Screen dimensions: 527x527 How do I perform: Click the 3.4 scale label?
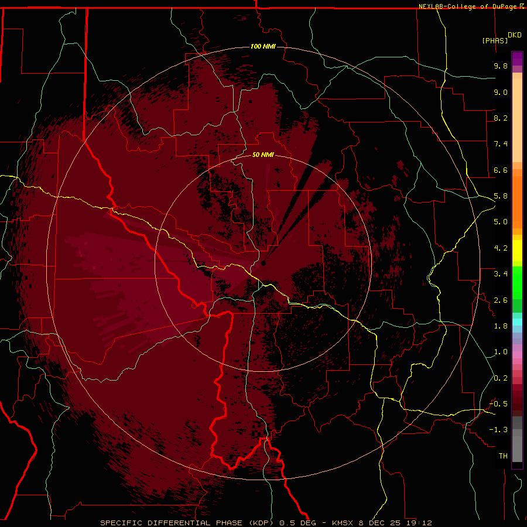point(501,274)
